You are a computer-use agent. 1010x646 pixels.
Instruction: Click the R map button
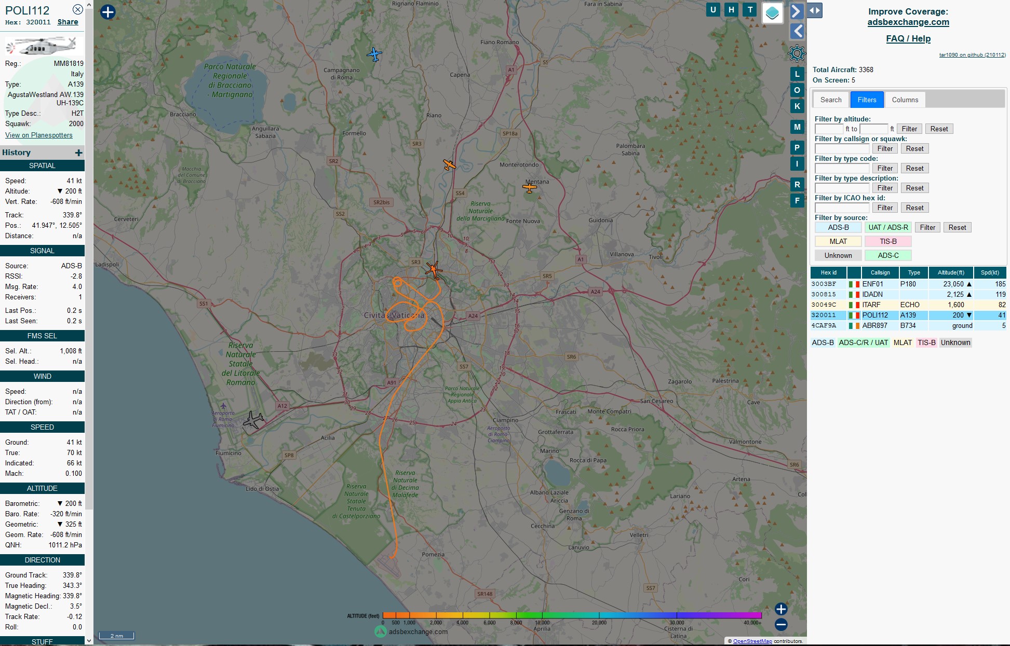point(797,185)
